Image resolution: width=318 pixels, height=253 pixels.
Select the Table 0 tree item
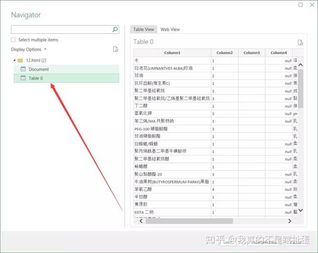pos(67,78)
